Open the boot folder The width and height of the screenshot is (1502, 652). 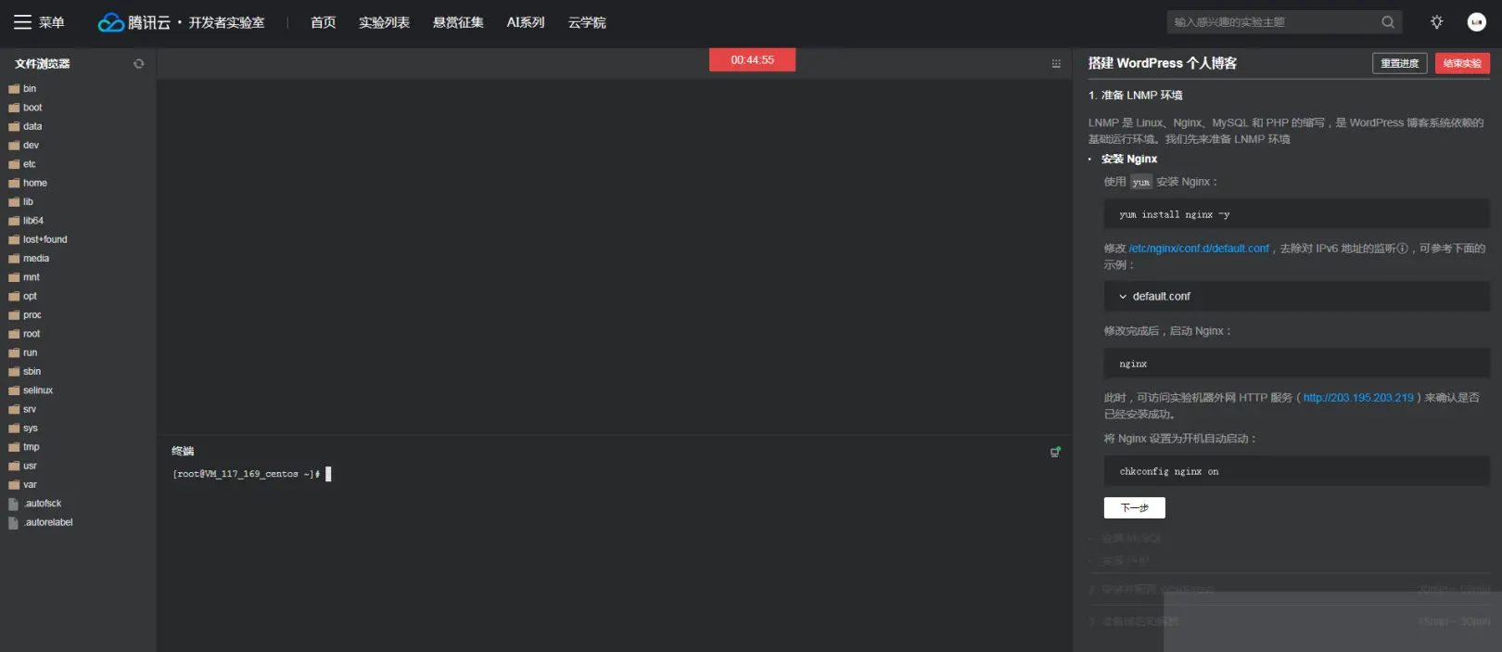point(25,108)
